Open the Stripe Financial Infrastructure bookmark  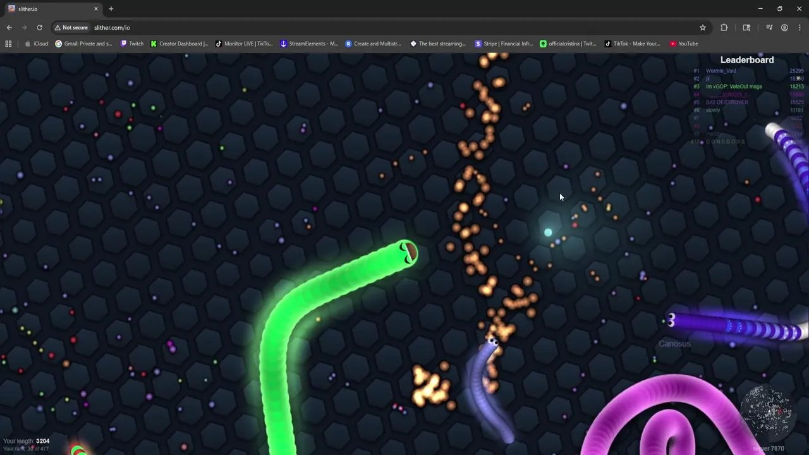click(x=503, y=44)
